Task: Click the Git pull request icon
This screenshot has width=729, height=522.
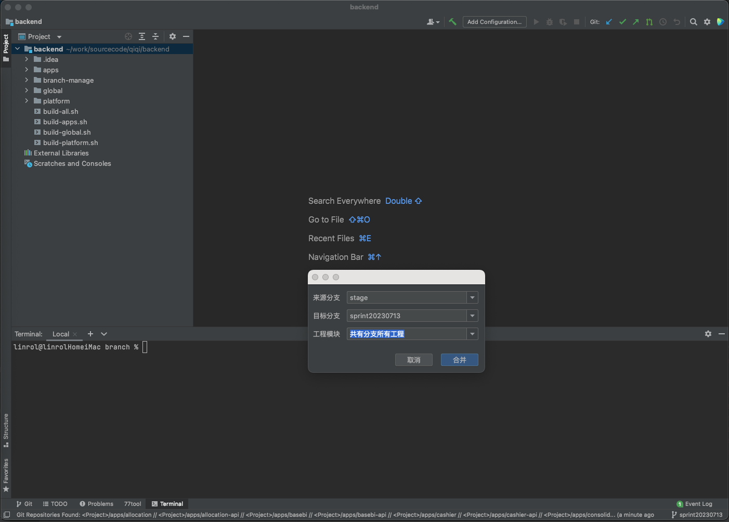Action: pyautogui.click(x=649, y=22)
